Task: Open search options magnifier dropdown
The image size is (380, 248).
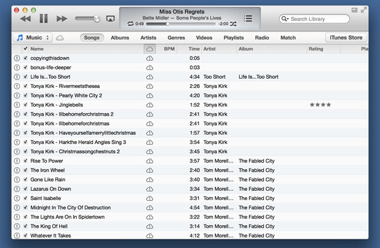Action: (x=285, y=19)
